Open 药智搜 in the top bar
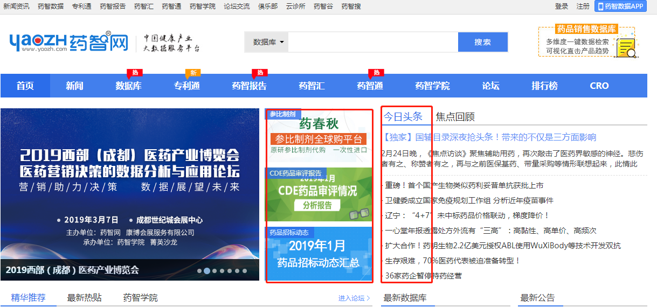 click(351, 6)
